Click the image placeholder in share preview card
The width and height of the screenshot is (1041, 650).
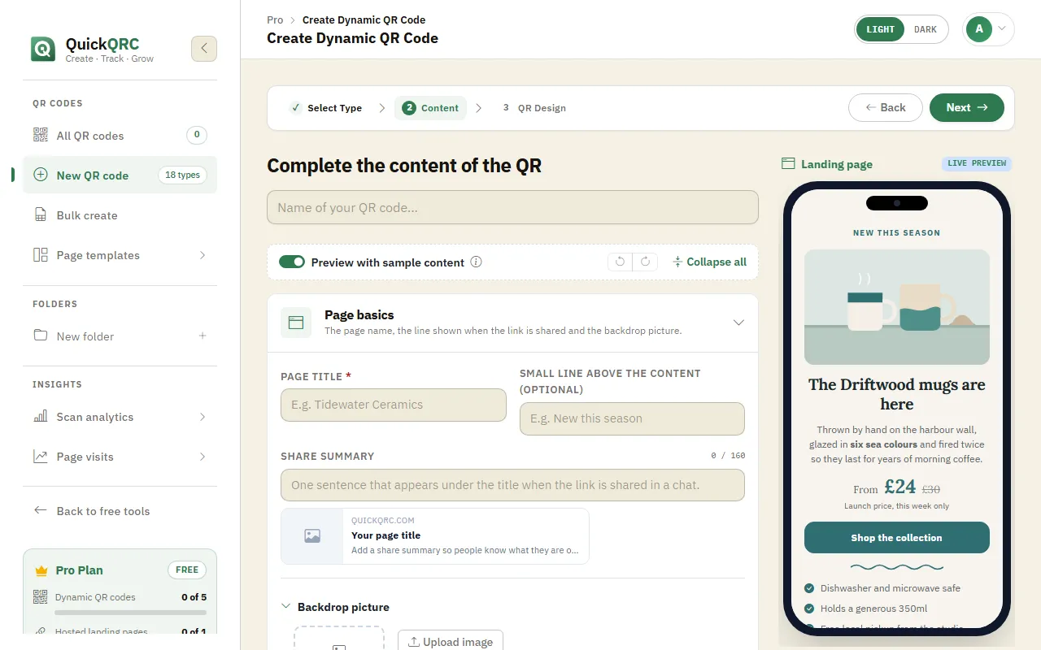312,536
